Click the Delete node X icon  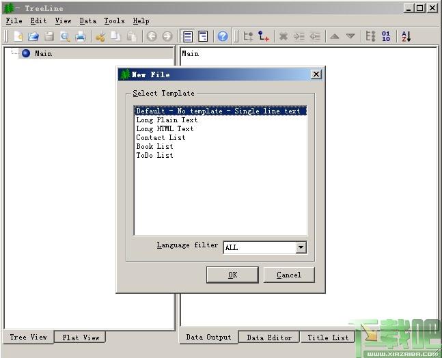pyautogui.click(x=284, y=36)
